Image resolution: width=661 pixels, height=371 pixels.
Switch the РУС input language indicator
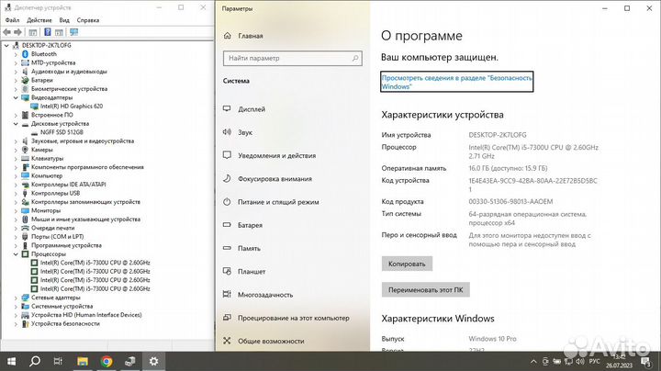click(x=594, y=361)
